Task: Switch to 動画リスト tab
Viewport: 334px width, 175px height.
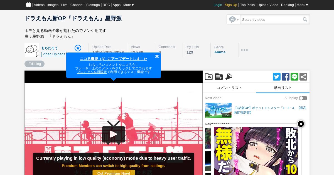Action: pyautogui.click(x=283, y=88)
